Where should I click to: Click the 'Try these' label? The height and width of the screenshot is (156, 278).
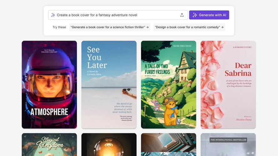59,27
